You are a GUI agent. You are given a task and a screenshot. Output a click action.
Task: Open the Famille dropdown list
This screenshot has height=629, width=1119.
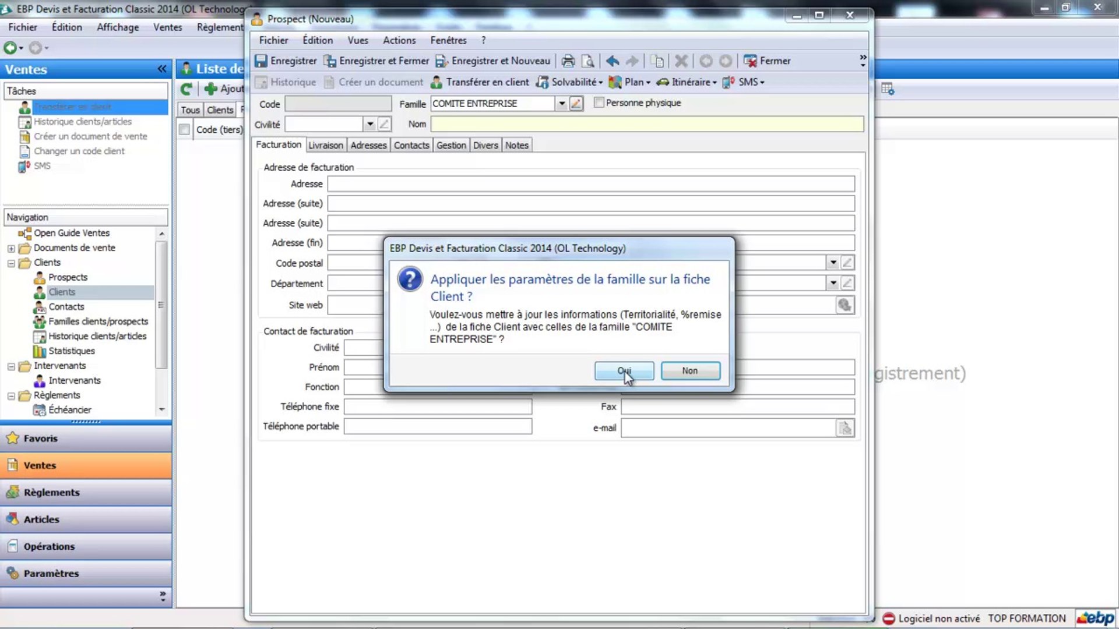pyautogui.click(x=561, y=104)
